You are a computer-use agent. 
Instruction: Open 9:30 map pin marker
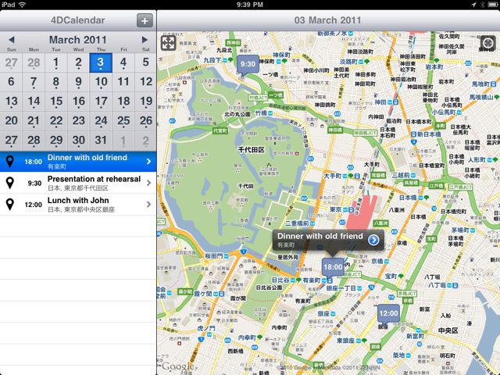point(248,66)
